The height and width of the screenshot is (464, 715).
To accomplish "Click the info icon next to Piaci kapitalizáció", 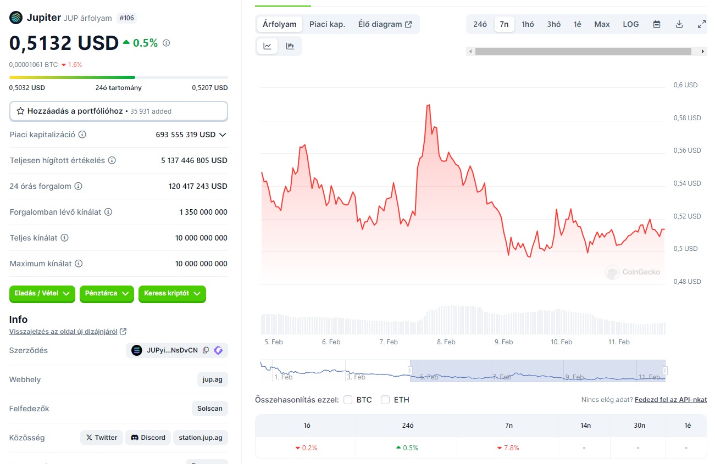I will tap(82, 135).
